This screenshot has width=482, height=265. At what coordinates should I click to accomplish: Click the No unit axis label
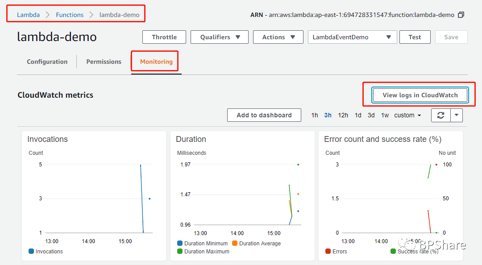click(447, 153)
